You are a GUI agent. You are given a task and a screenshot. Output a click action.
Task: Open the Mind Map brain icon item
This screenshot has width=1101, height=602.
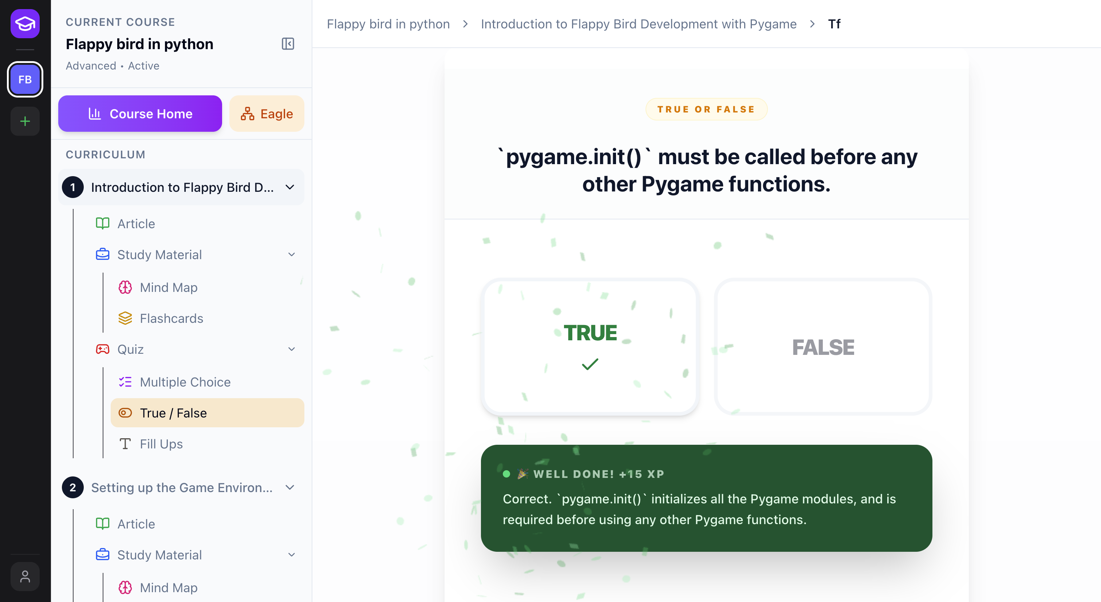click(x=169, y=288)
